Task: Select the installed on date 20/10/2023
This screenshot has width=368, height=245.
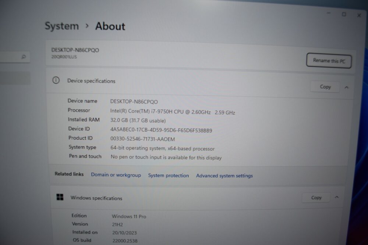Action: click(x=124, y=233)
